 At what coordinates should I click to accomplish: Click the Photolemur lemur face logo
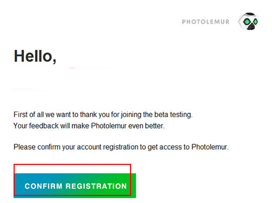(x=249, y=21)
